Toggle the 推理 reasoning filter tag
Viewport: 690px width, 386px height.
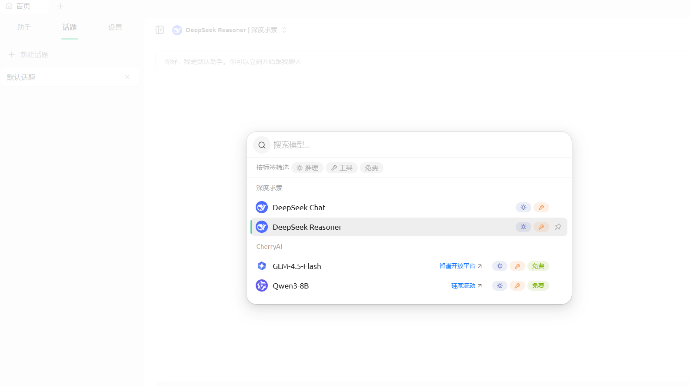[x=307, y=168]
